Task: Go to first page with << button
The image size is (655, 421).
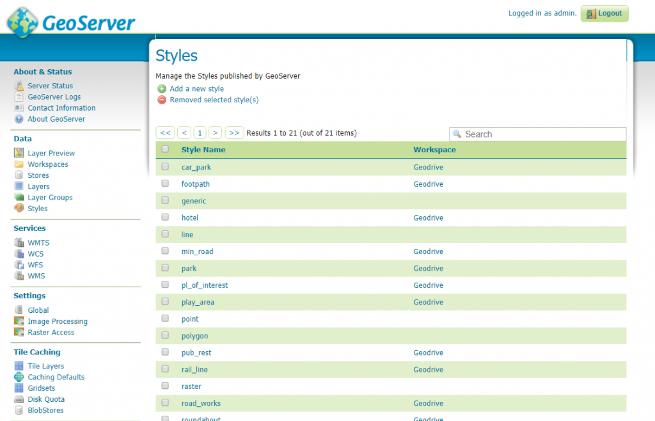Action: (x=166, y=133)
